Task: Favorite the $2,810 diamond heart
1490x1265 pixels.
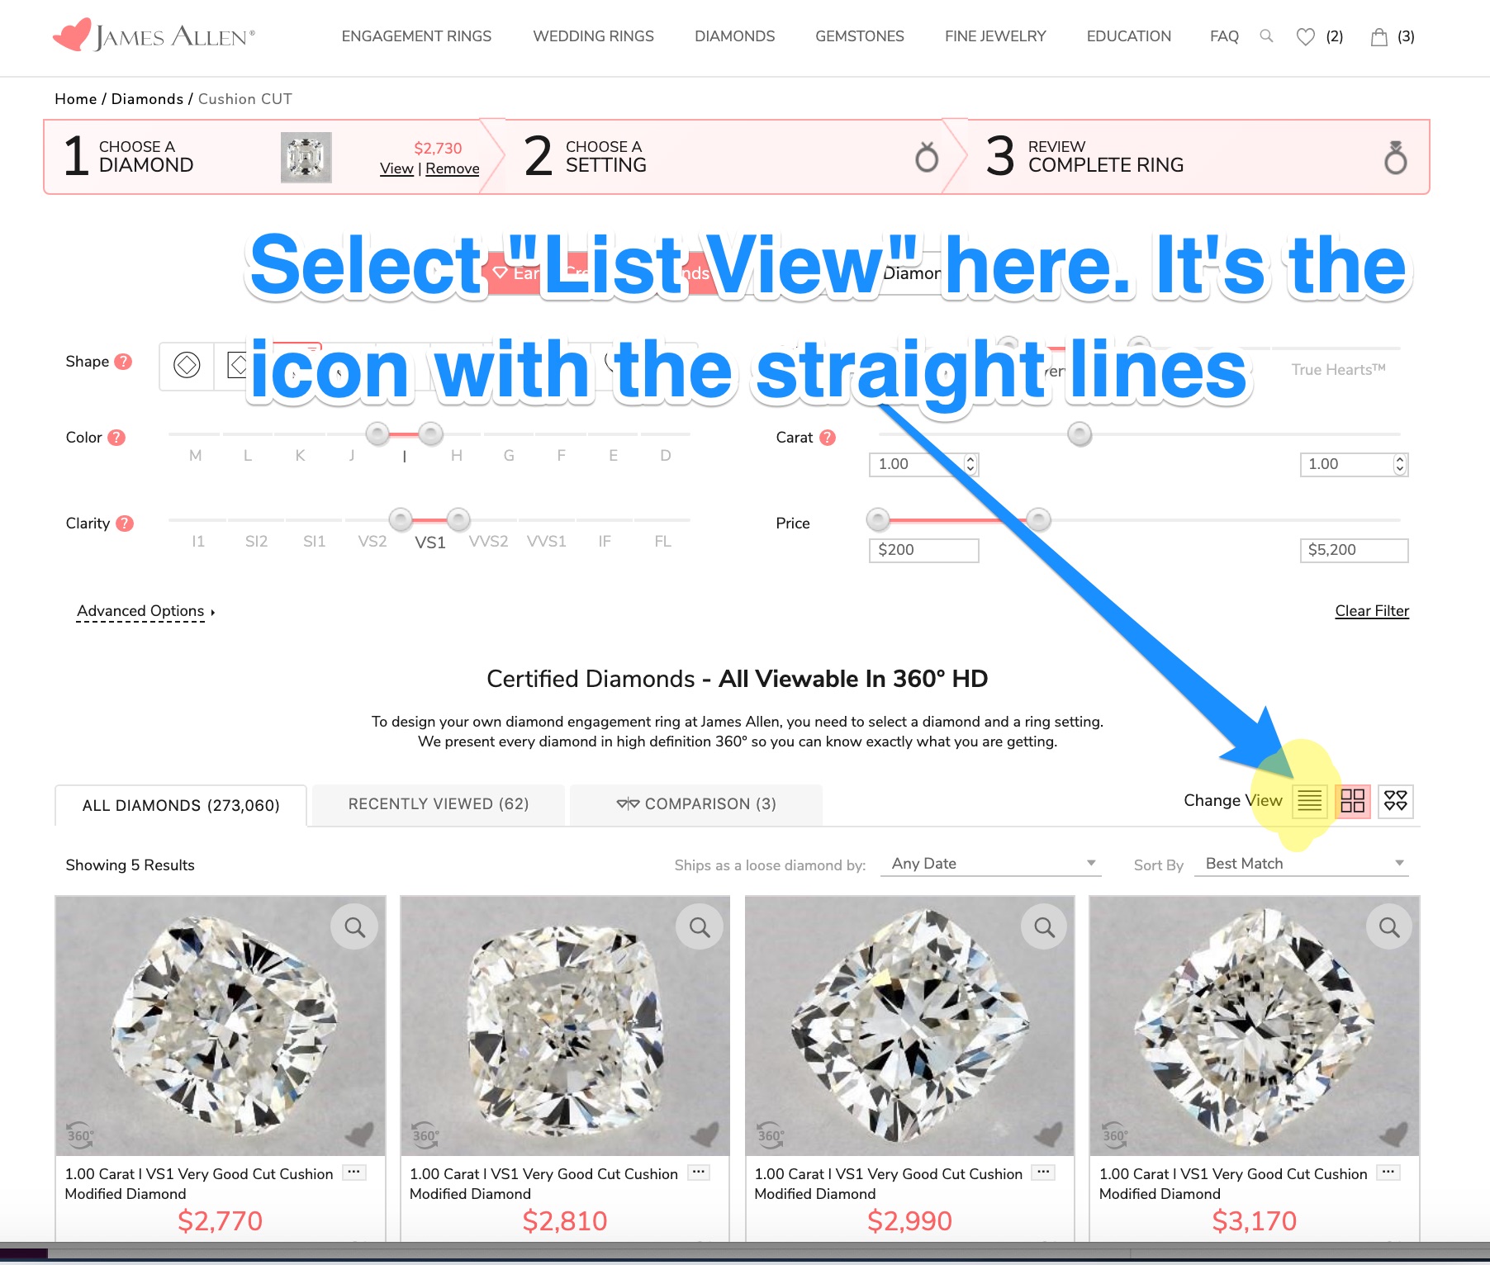Action: click(703, 1135)
